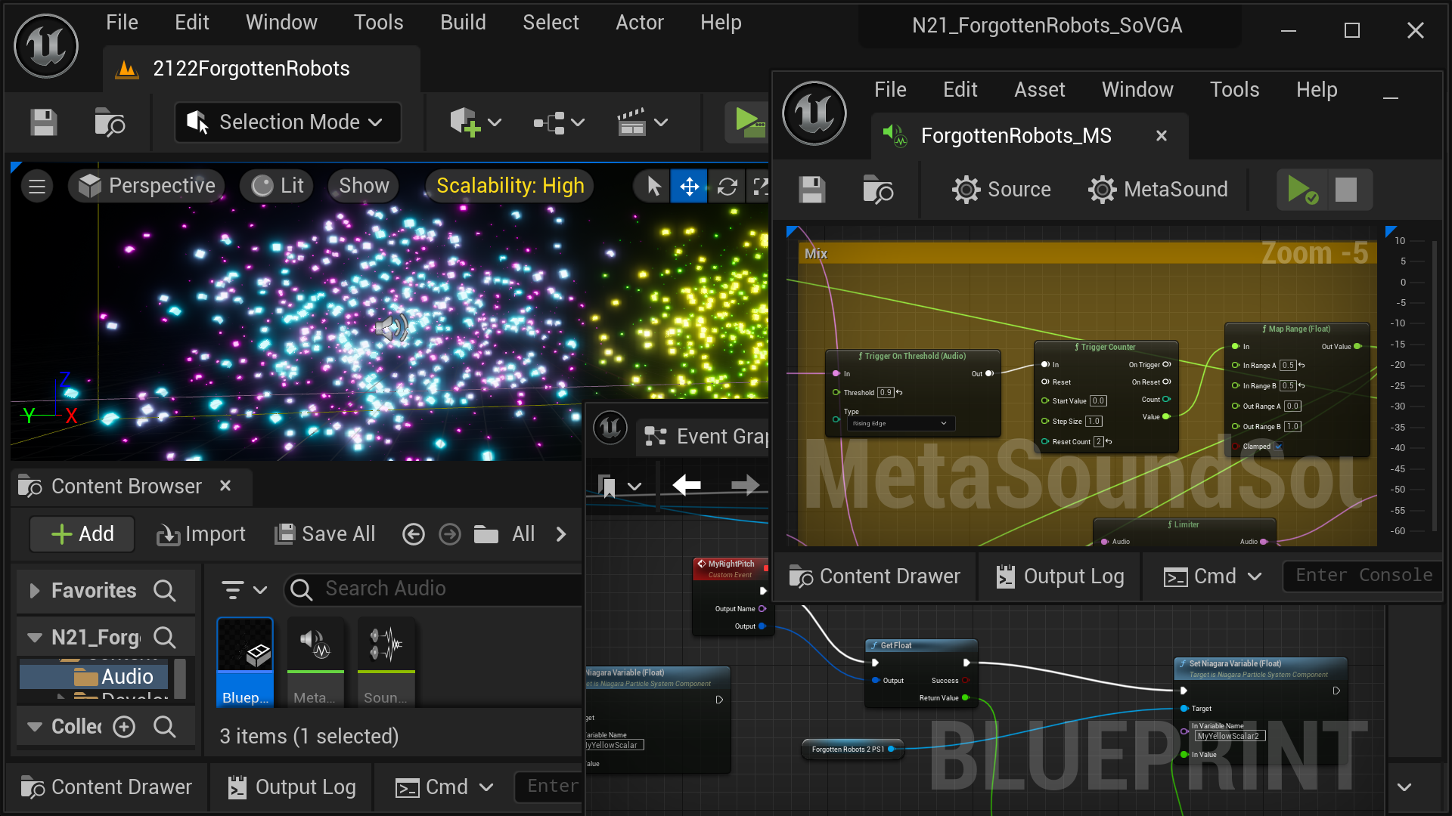Open the Build menu
1452x816 pixels.
click(x=463, y=23)
